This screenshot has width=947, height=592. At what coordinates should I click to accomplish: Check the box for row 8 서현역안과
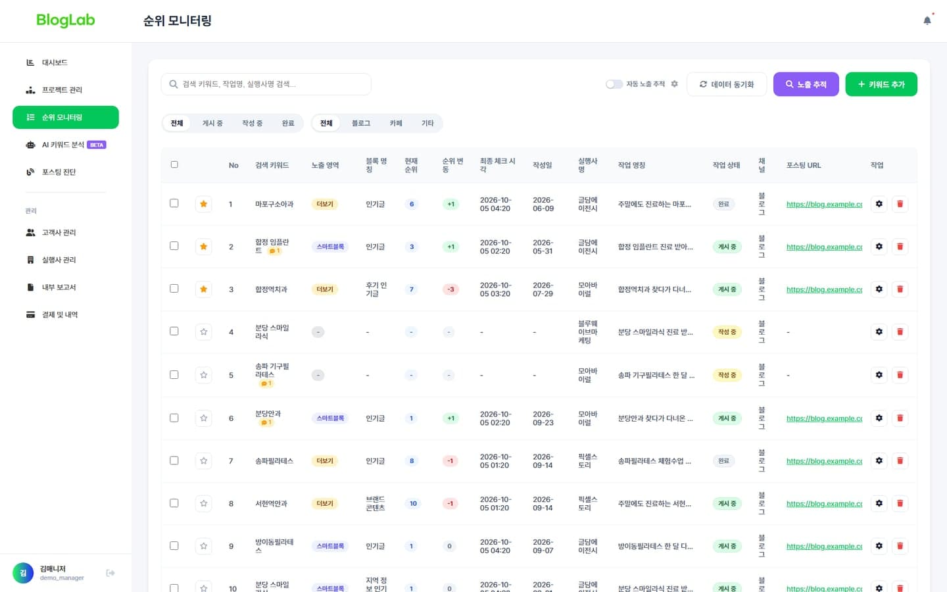tap(174, 503)
